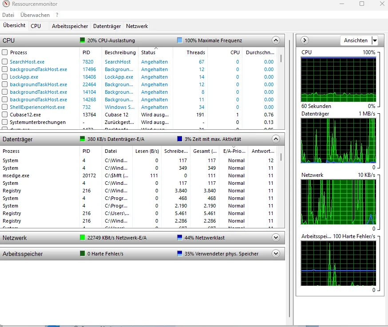Switch to the Netzwerk tab
388x327 pixels.
tap(137, 26)
